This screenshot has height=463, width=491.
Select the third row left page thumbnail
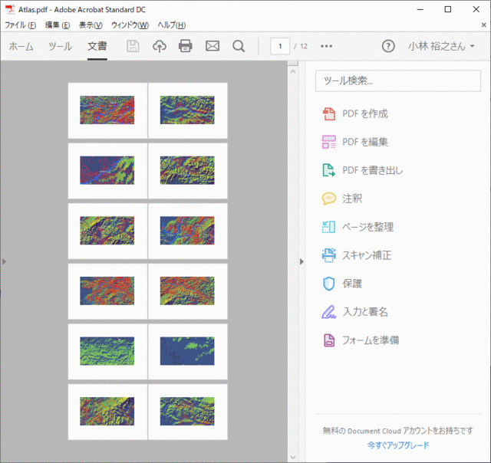pos(107,231)
